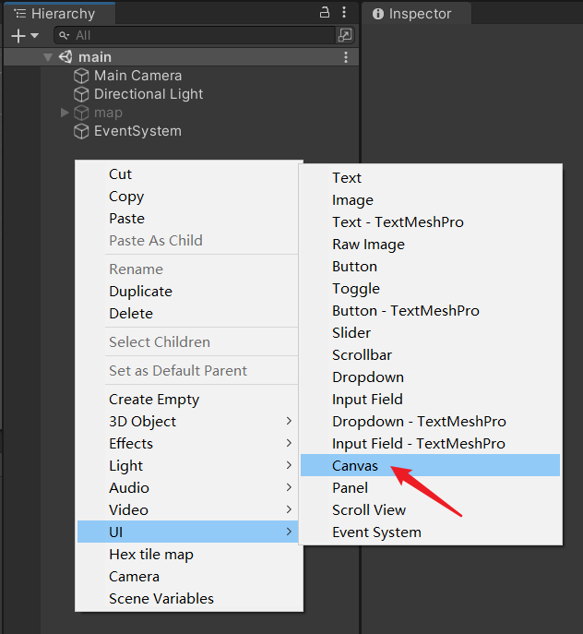
Task: Choose Create Empty from the context menu
Action: (x=188, y=399)
